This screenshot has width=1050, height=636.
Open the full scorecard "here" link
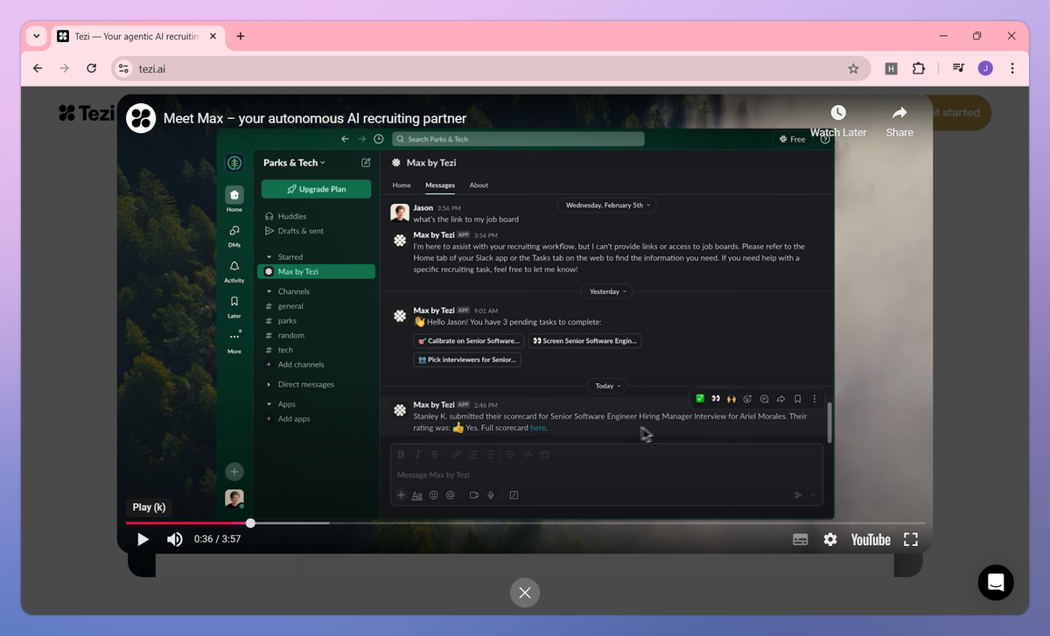pyautogui.click(x=538, y=428)
